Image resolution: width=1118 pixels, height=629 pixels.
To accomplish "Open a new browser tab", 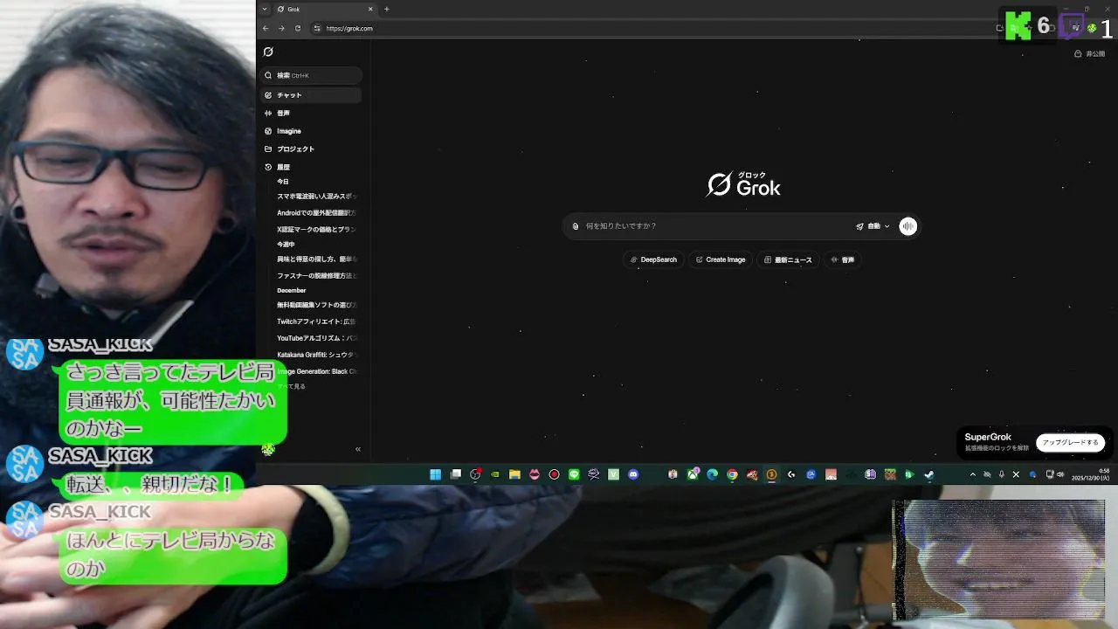I will click(x=386, y=9).
